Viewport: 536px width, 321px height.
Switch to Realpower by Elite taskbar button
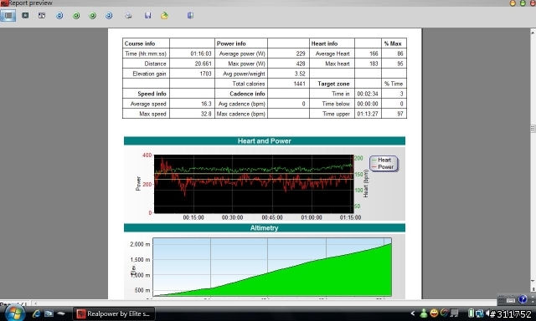(114, 313)
